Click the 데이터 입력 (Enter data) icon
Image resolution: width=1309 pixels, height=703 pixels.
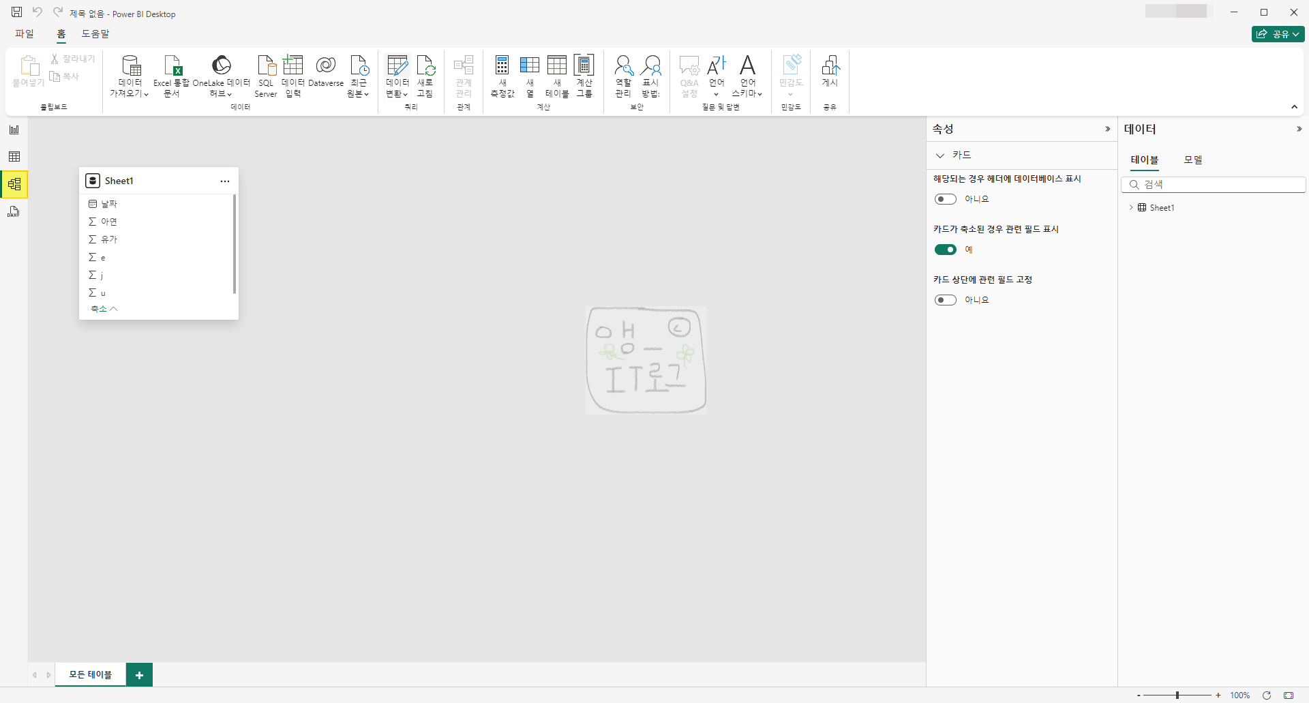tap(293, 76)
